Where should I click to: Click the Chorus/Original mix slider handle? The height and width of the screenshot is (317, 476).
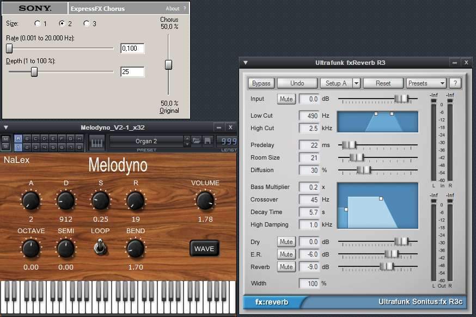coord(168,65)
